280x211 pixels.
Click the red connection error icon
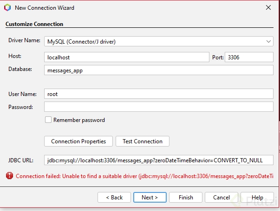pyautogui.click(x=9, y=176)
